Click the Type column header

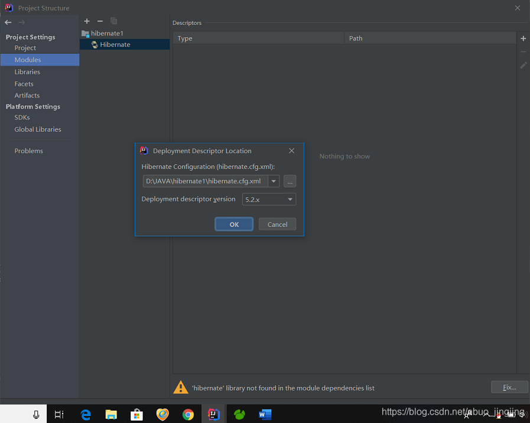click(259, 38)
